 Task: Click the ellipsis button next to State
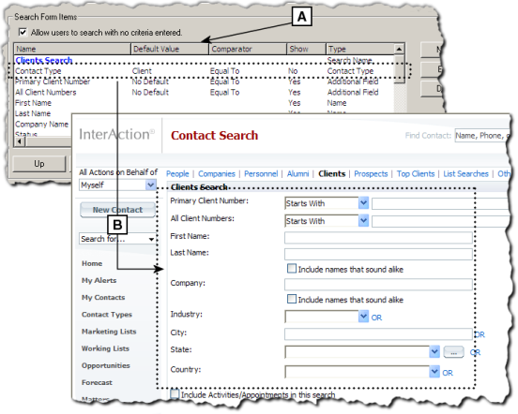pyautogui.click(x=453, y=352)
